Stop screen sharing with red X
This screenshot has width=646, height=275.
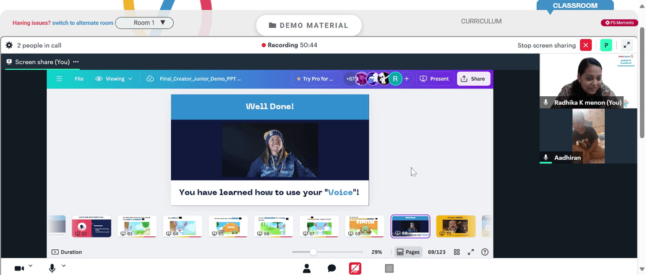pyautogui.click(x=585, y=45)
